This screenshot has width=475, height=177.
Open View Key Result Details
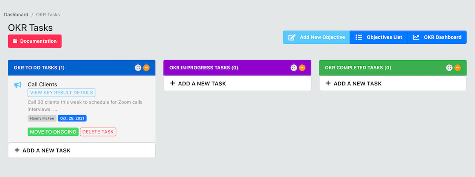point(61,93)
